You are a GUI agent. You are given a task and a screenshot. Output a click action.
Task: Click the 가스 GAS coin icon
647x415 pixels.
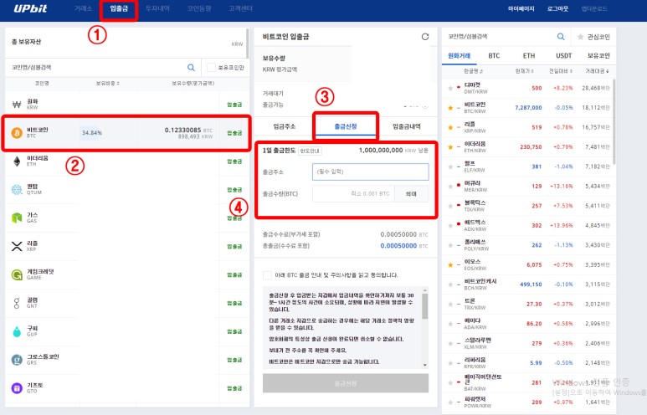(17, 218)
